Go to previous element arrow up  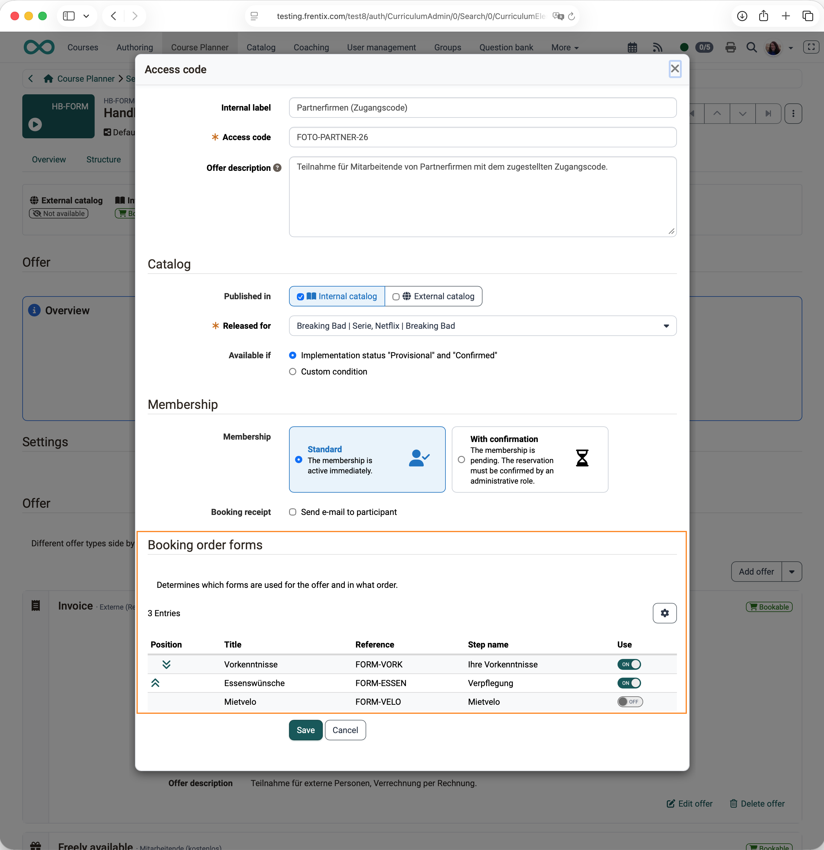pyautogui.click(x=717, y=114)
